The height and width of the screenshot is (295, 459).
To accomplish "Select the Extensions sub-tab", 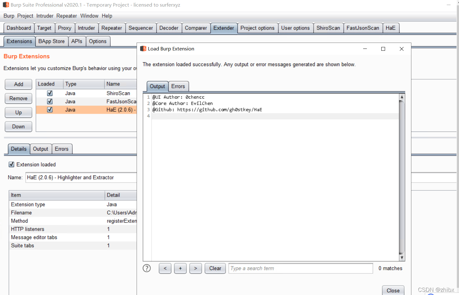I will tap(19, 41).
